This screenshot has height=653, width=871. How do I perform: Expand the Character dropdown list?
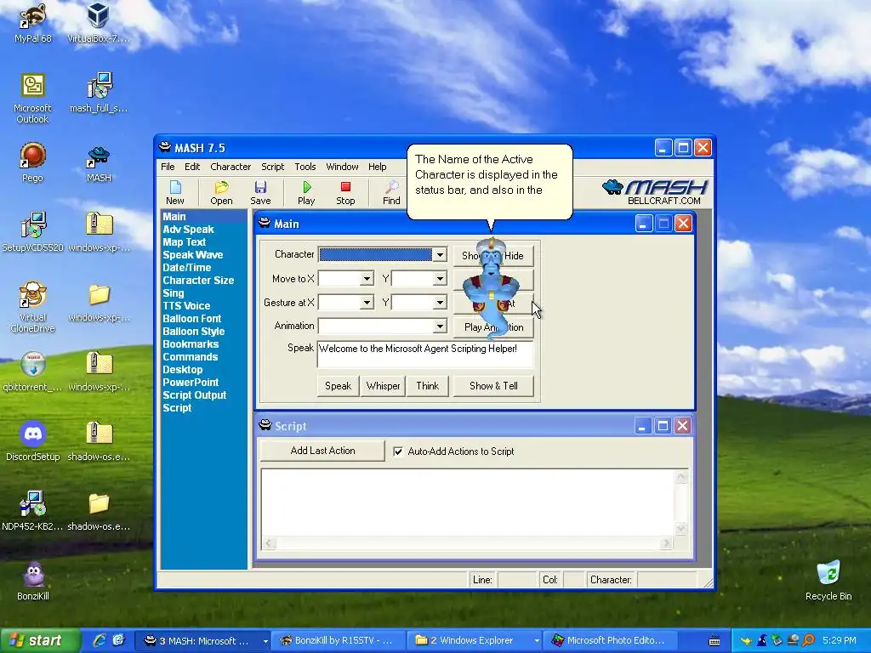click(440, 255)
